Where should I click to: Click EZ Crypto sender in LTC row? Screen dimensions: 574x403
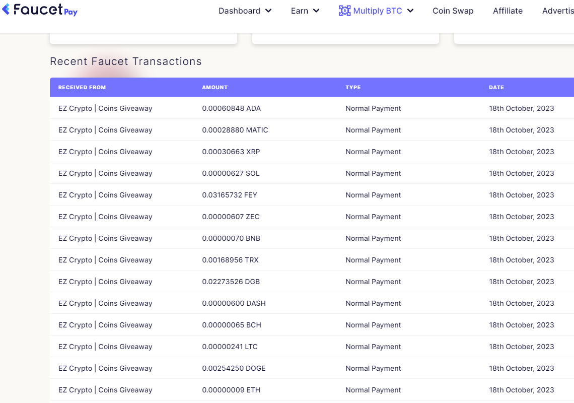(x=105, y=346)
